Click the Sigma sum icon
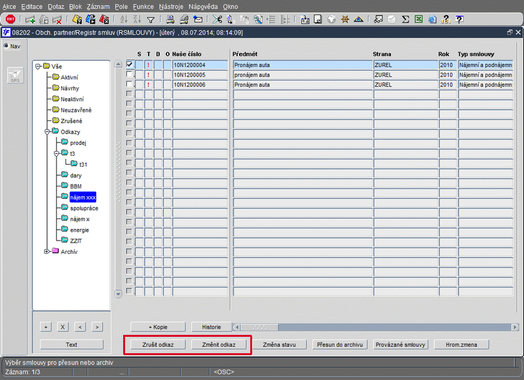This screenshot has height=380, width=524. tap(405, 20)
